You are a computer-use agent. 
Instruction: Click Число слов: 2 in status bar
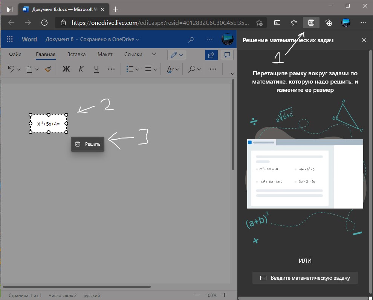click(63, 295)
